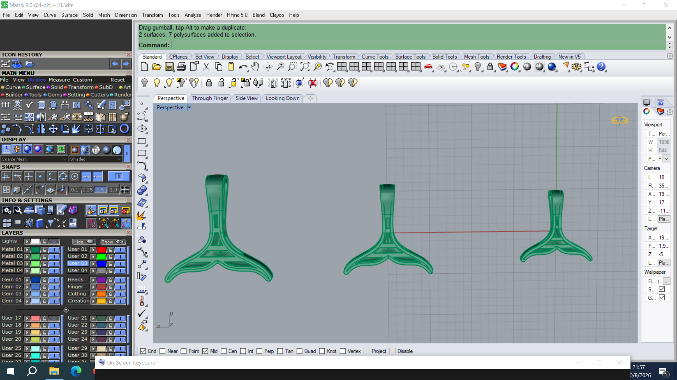Screen dimensions: 677x380
Task: Open Options gear icon in Standard toolbar
Action: point(577,67)
